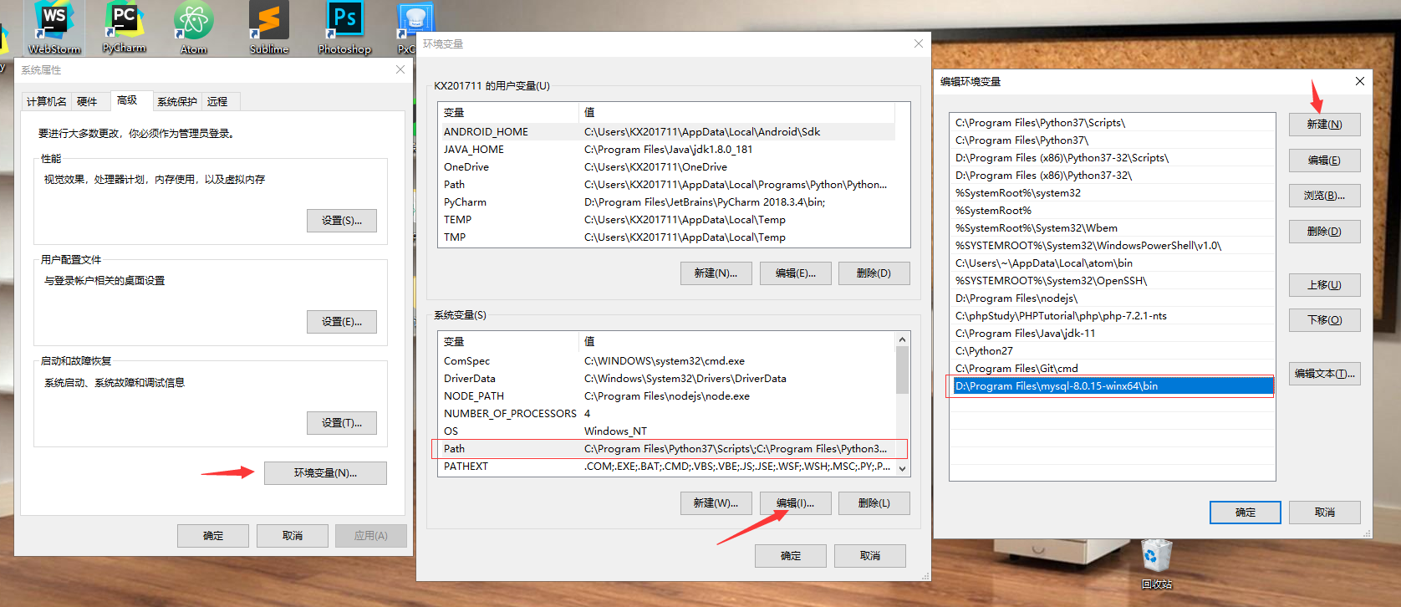Select C:\Program Files\Git\cmd entry
The height and width of the screenshot is (607, 1401).
coord(1112,369)
